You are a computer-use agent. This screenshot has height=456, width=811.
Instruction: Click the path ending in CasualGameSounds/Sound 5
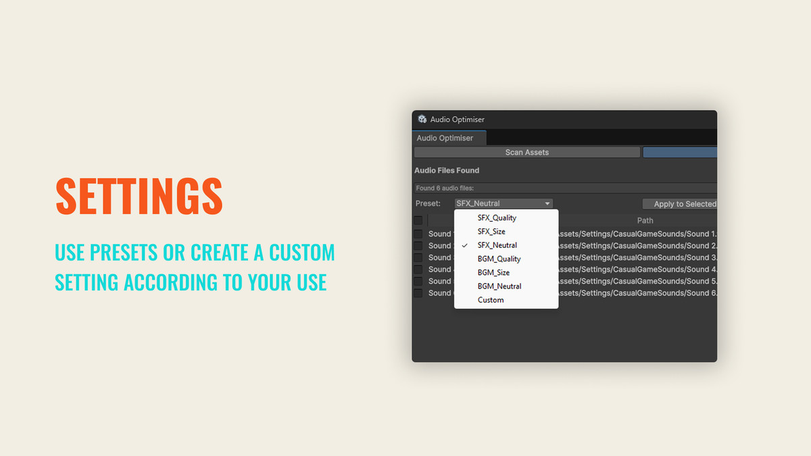click(x=637, y=281)
